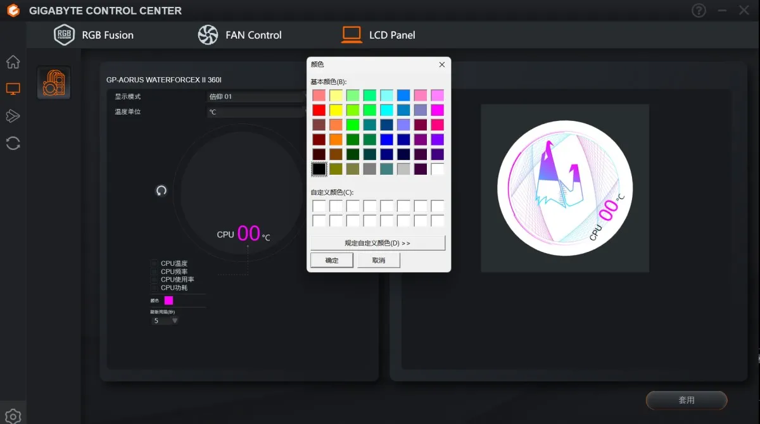760x424 pixels.
Task: Close the 颜色 color dialog
Action: coord(441,65)
